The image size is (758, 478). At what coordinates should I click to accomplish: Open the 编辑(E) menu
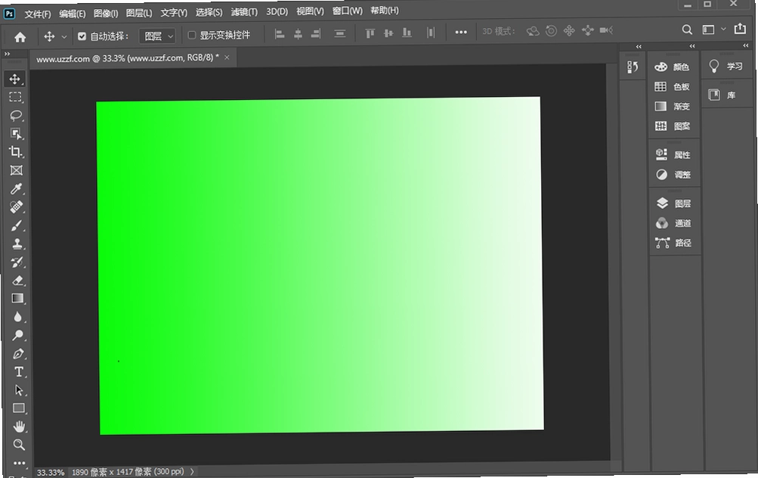[x=72, y=14]
